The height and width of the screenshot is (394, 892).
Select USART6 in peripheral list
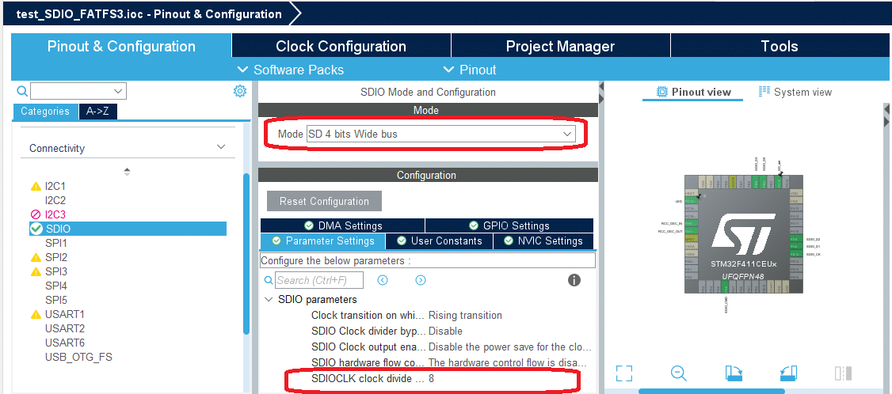(65, 343)
